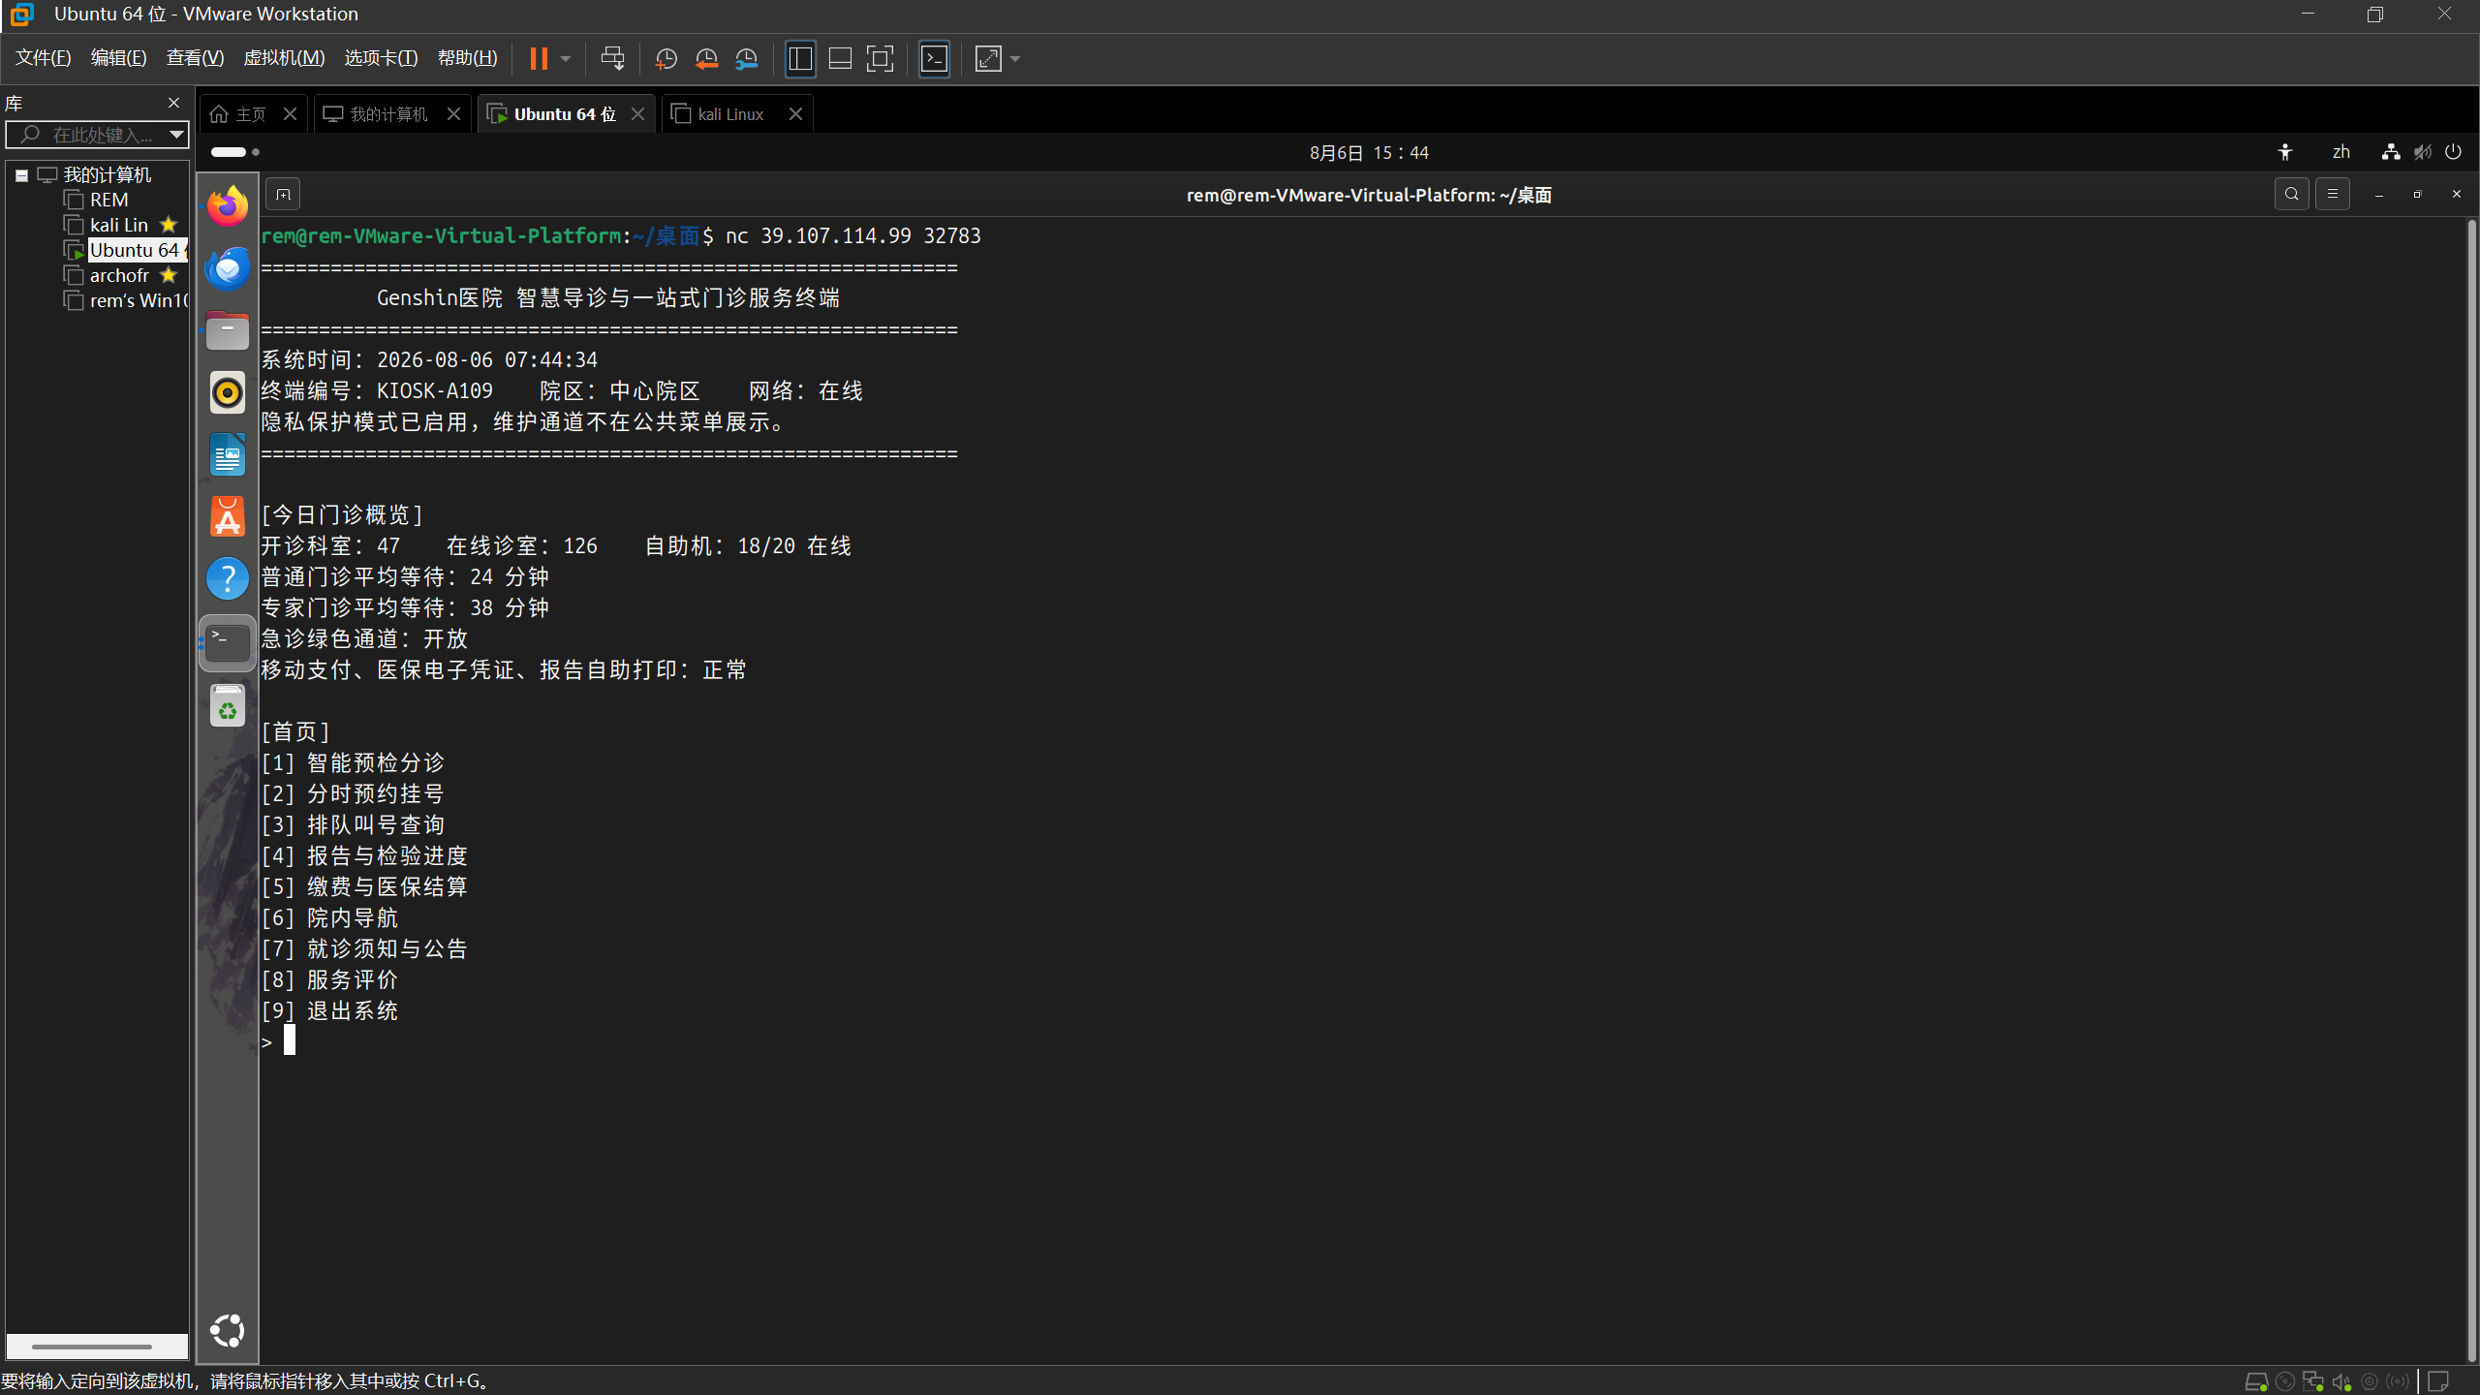Click the network icon in the GNOME top bar

pos(2391,152)
